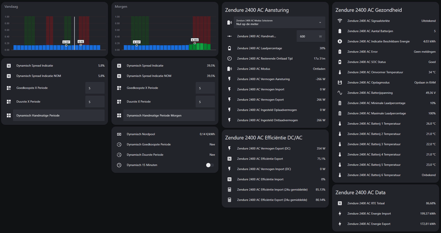Click the Vermogen Aansturing lightning icon
Image resolution: width=441 pixels, height=233 pixels.
tap(229, 79)
